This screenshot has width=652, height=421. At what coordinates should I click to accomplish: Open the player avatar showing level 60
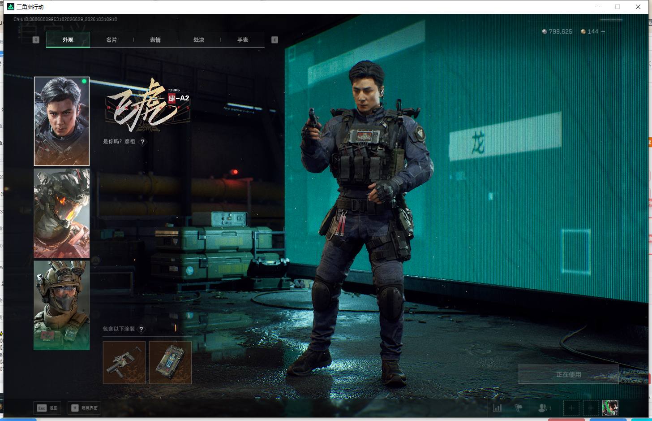coord(610,408)
